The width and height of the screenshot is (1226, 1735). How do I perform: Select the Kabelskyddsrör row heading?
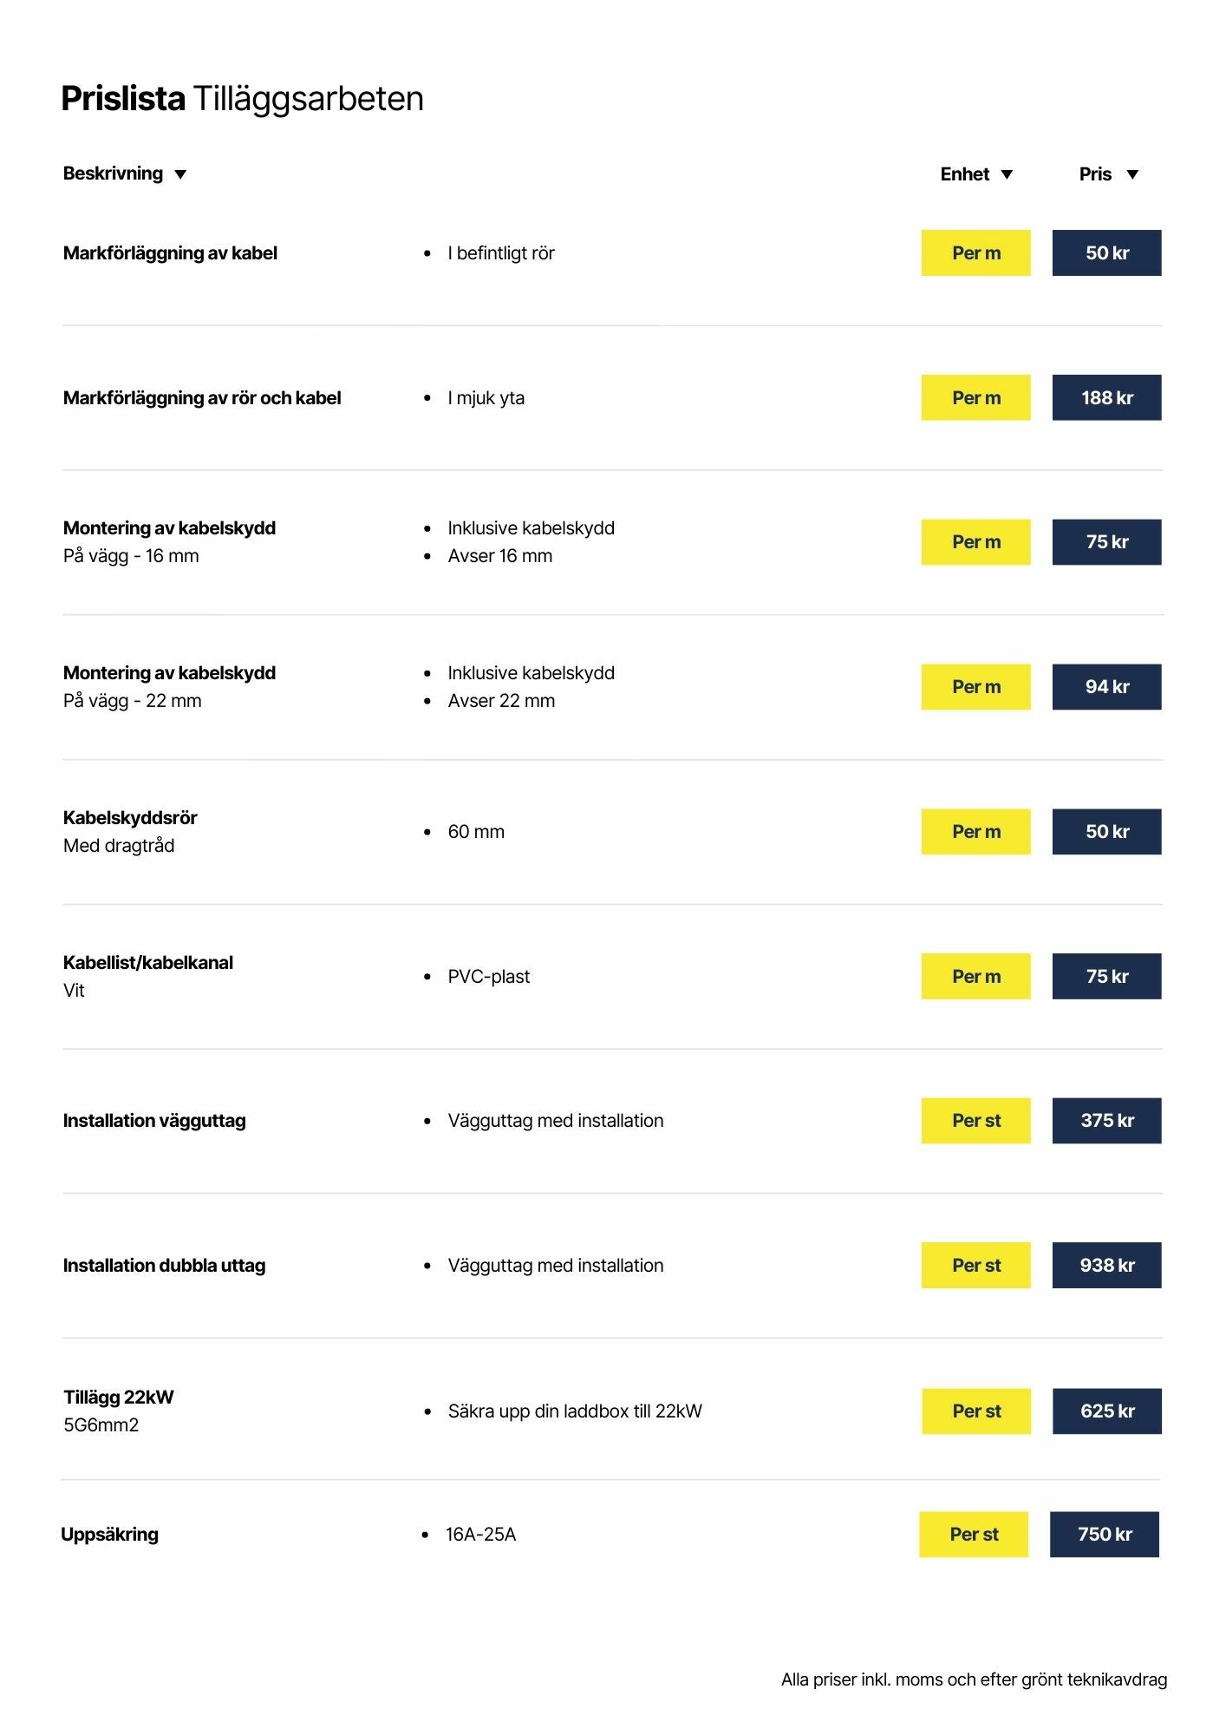[130, 817]
